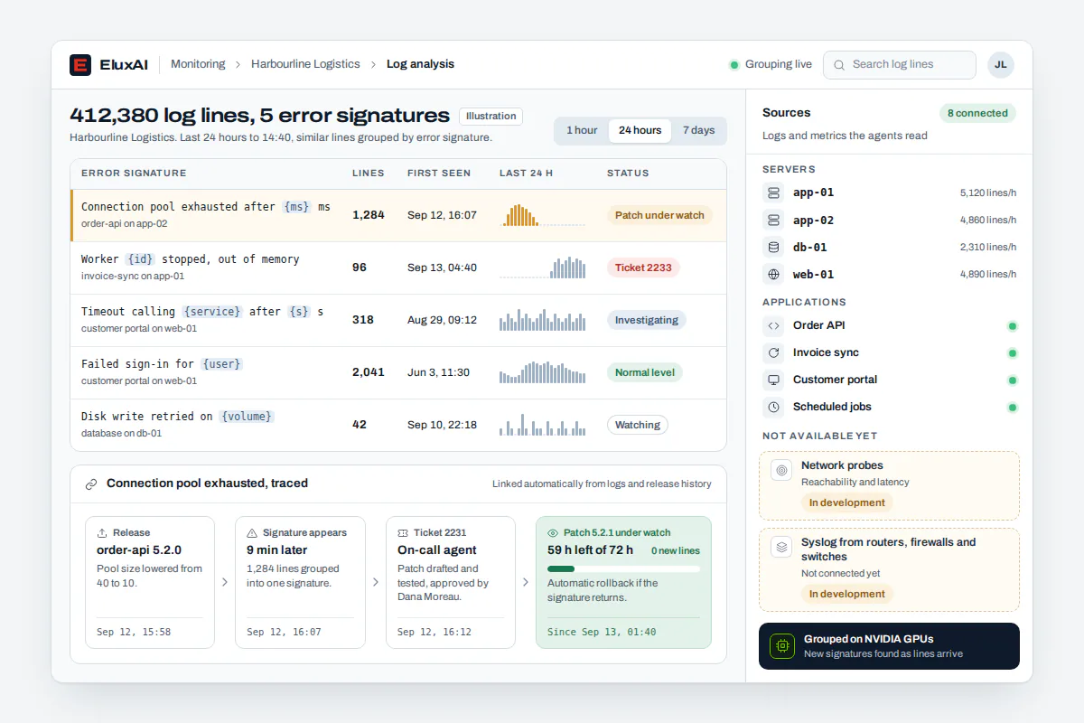Click arrow between Signature and Ticket 2231 cards
This screenshot has height=723, width=1084.
point(376,582)
